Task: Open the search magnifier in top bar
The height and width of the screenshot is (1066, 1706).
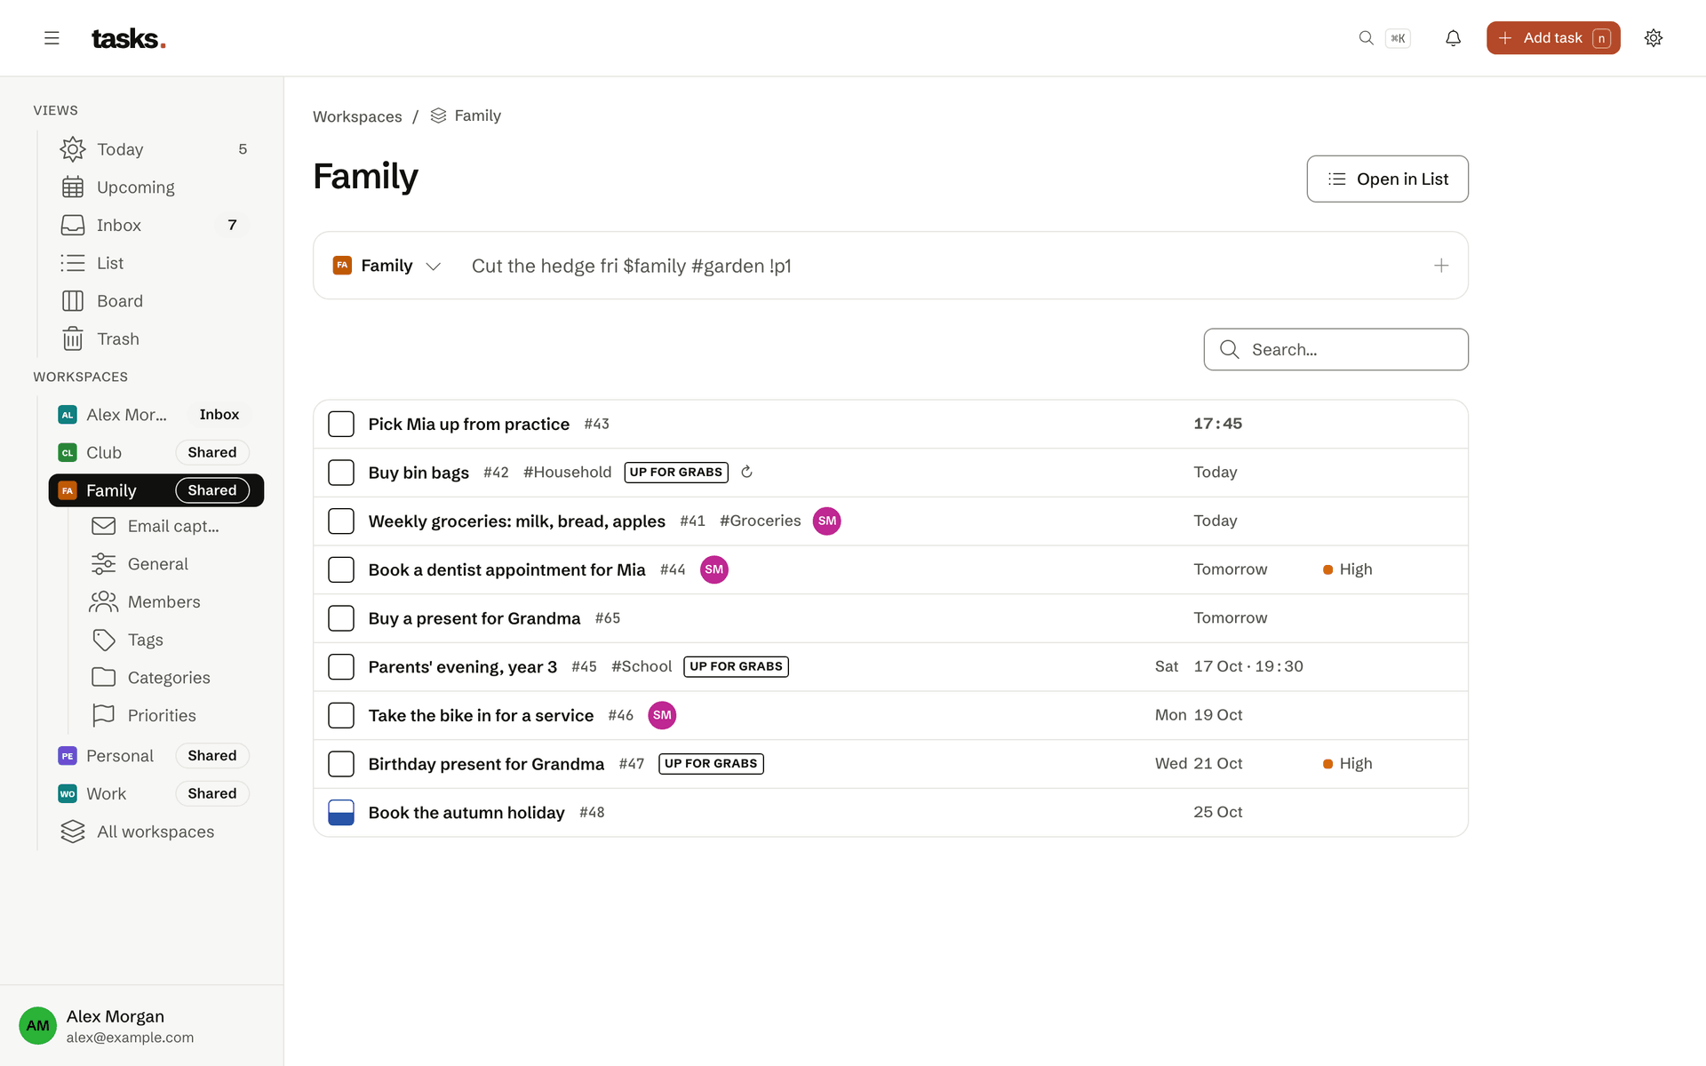Action: coord(1366,38)
